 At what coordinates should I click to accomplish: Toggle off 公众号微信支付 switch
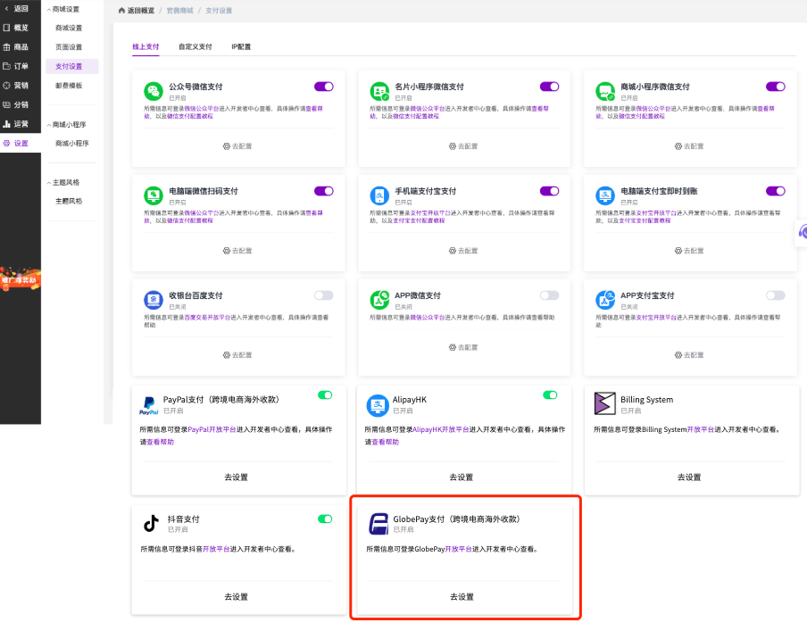[x=324, y=87]
